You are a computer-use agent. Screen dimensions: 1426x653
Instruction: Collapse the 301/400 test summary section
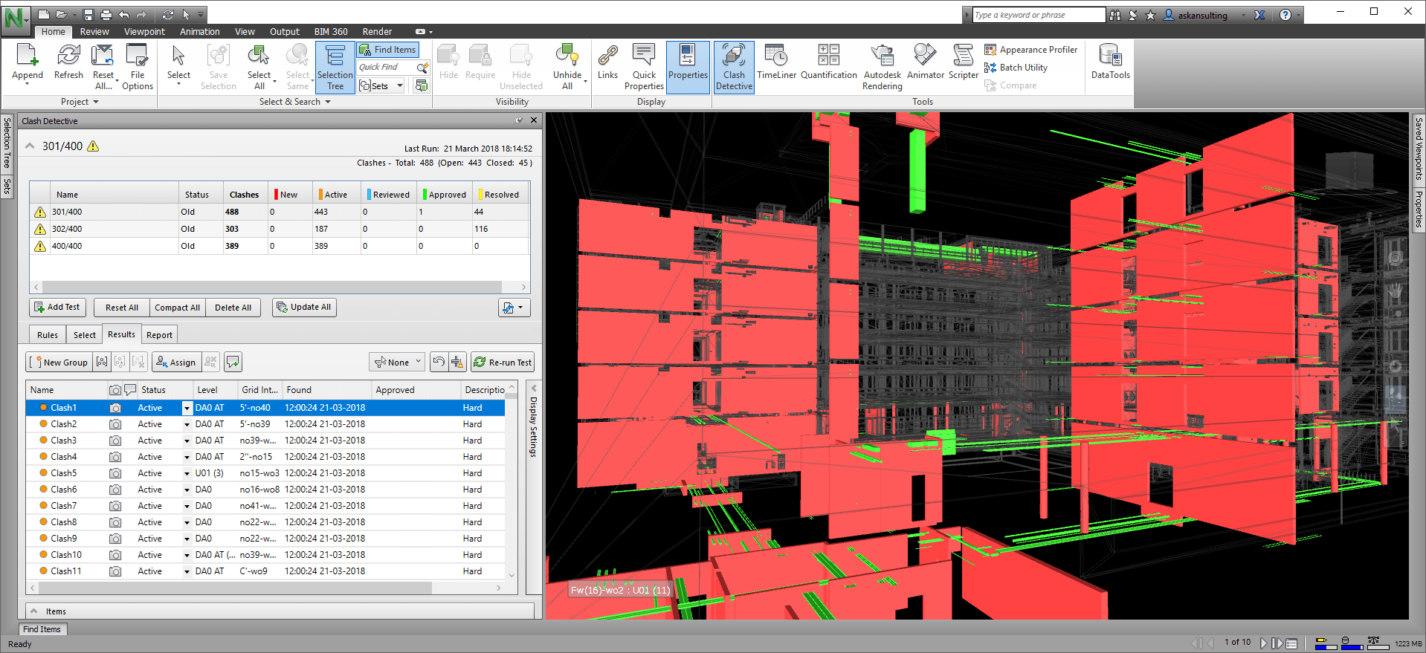pyautogui.click(x=30, y=146)
